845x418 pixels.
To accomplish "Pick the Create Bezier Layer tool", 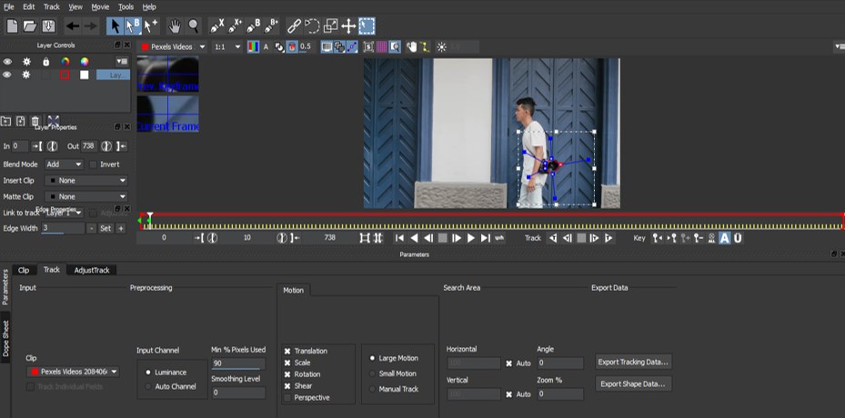I will [254, 25].
